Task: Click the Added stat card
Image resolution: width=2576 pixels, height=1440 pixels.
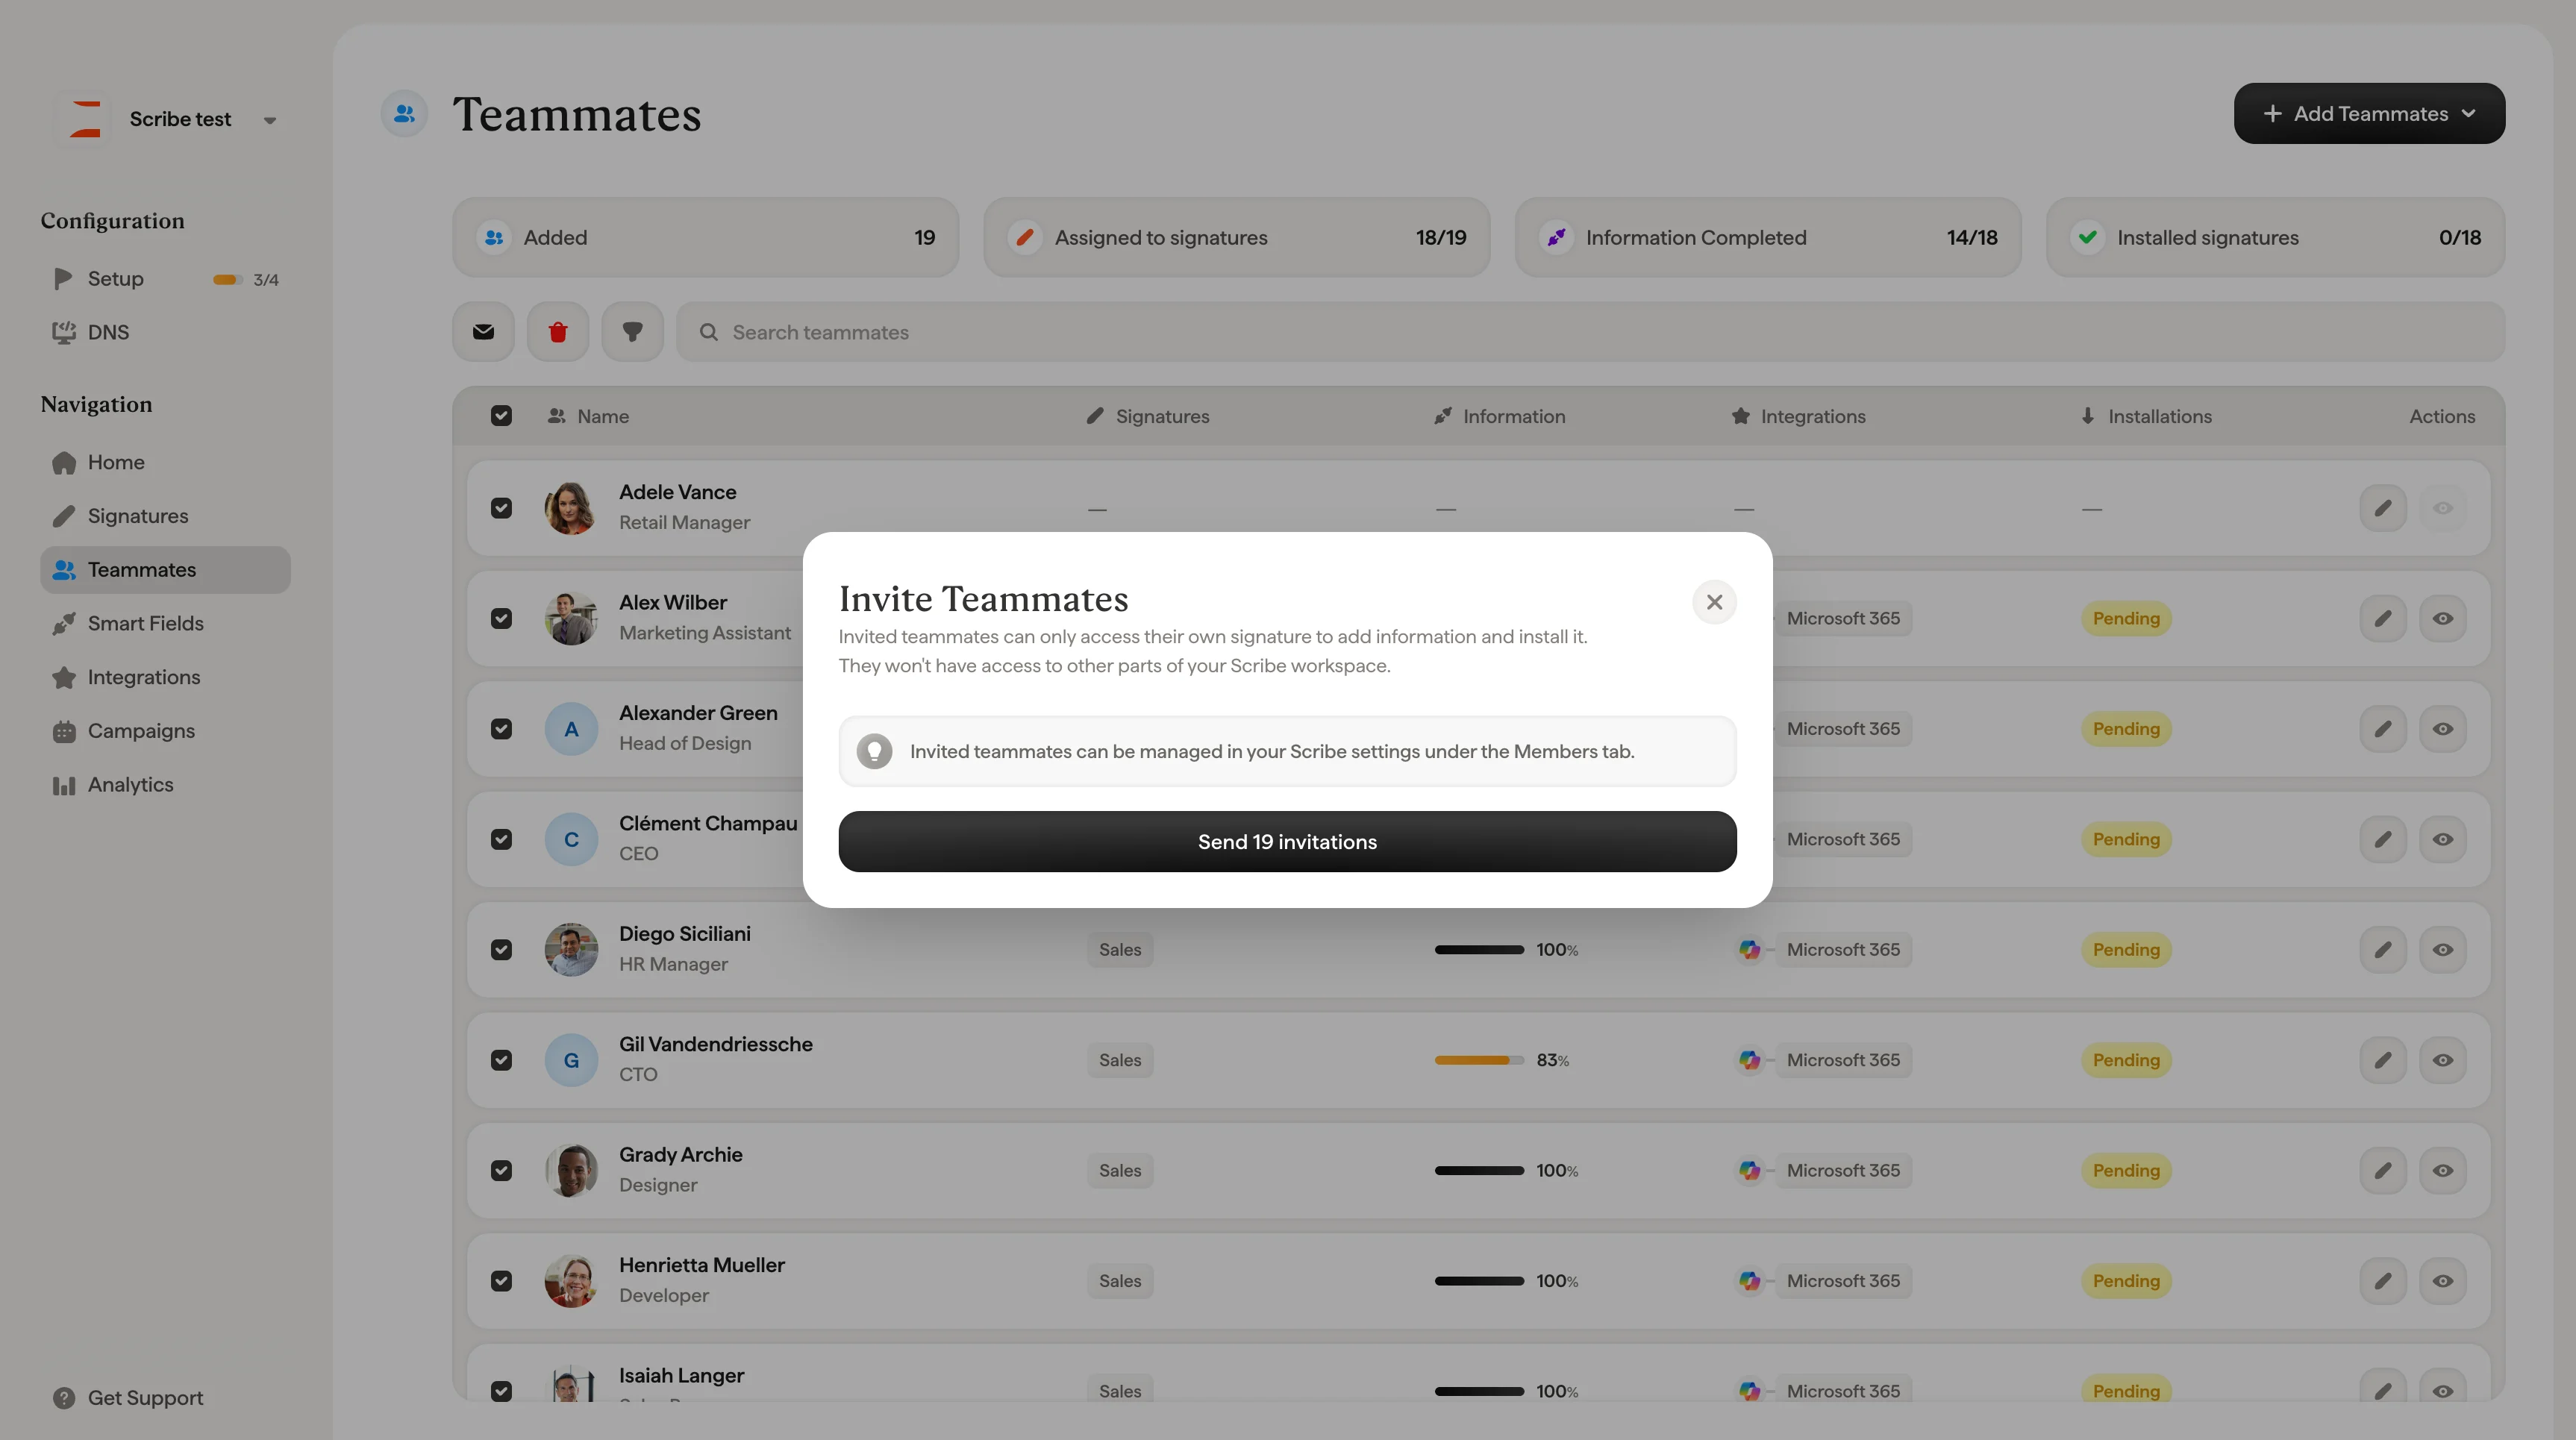Action: (x=705, y=237)
